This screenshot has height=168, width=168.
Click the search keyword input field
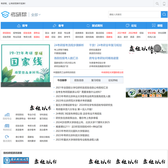134,15
